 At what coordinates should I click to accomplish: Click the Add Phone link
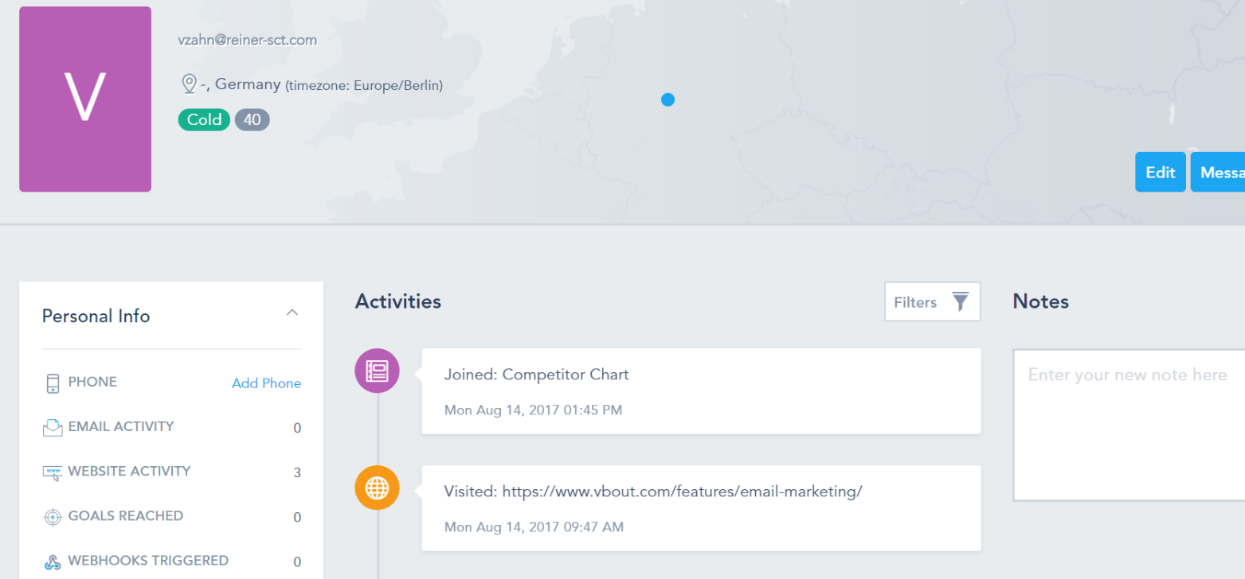tap(266, 383)
